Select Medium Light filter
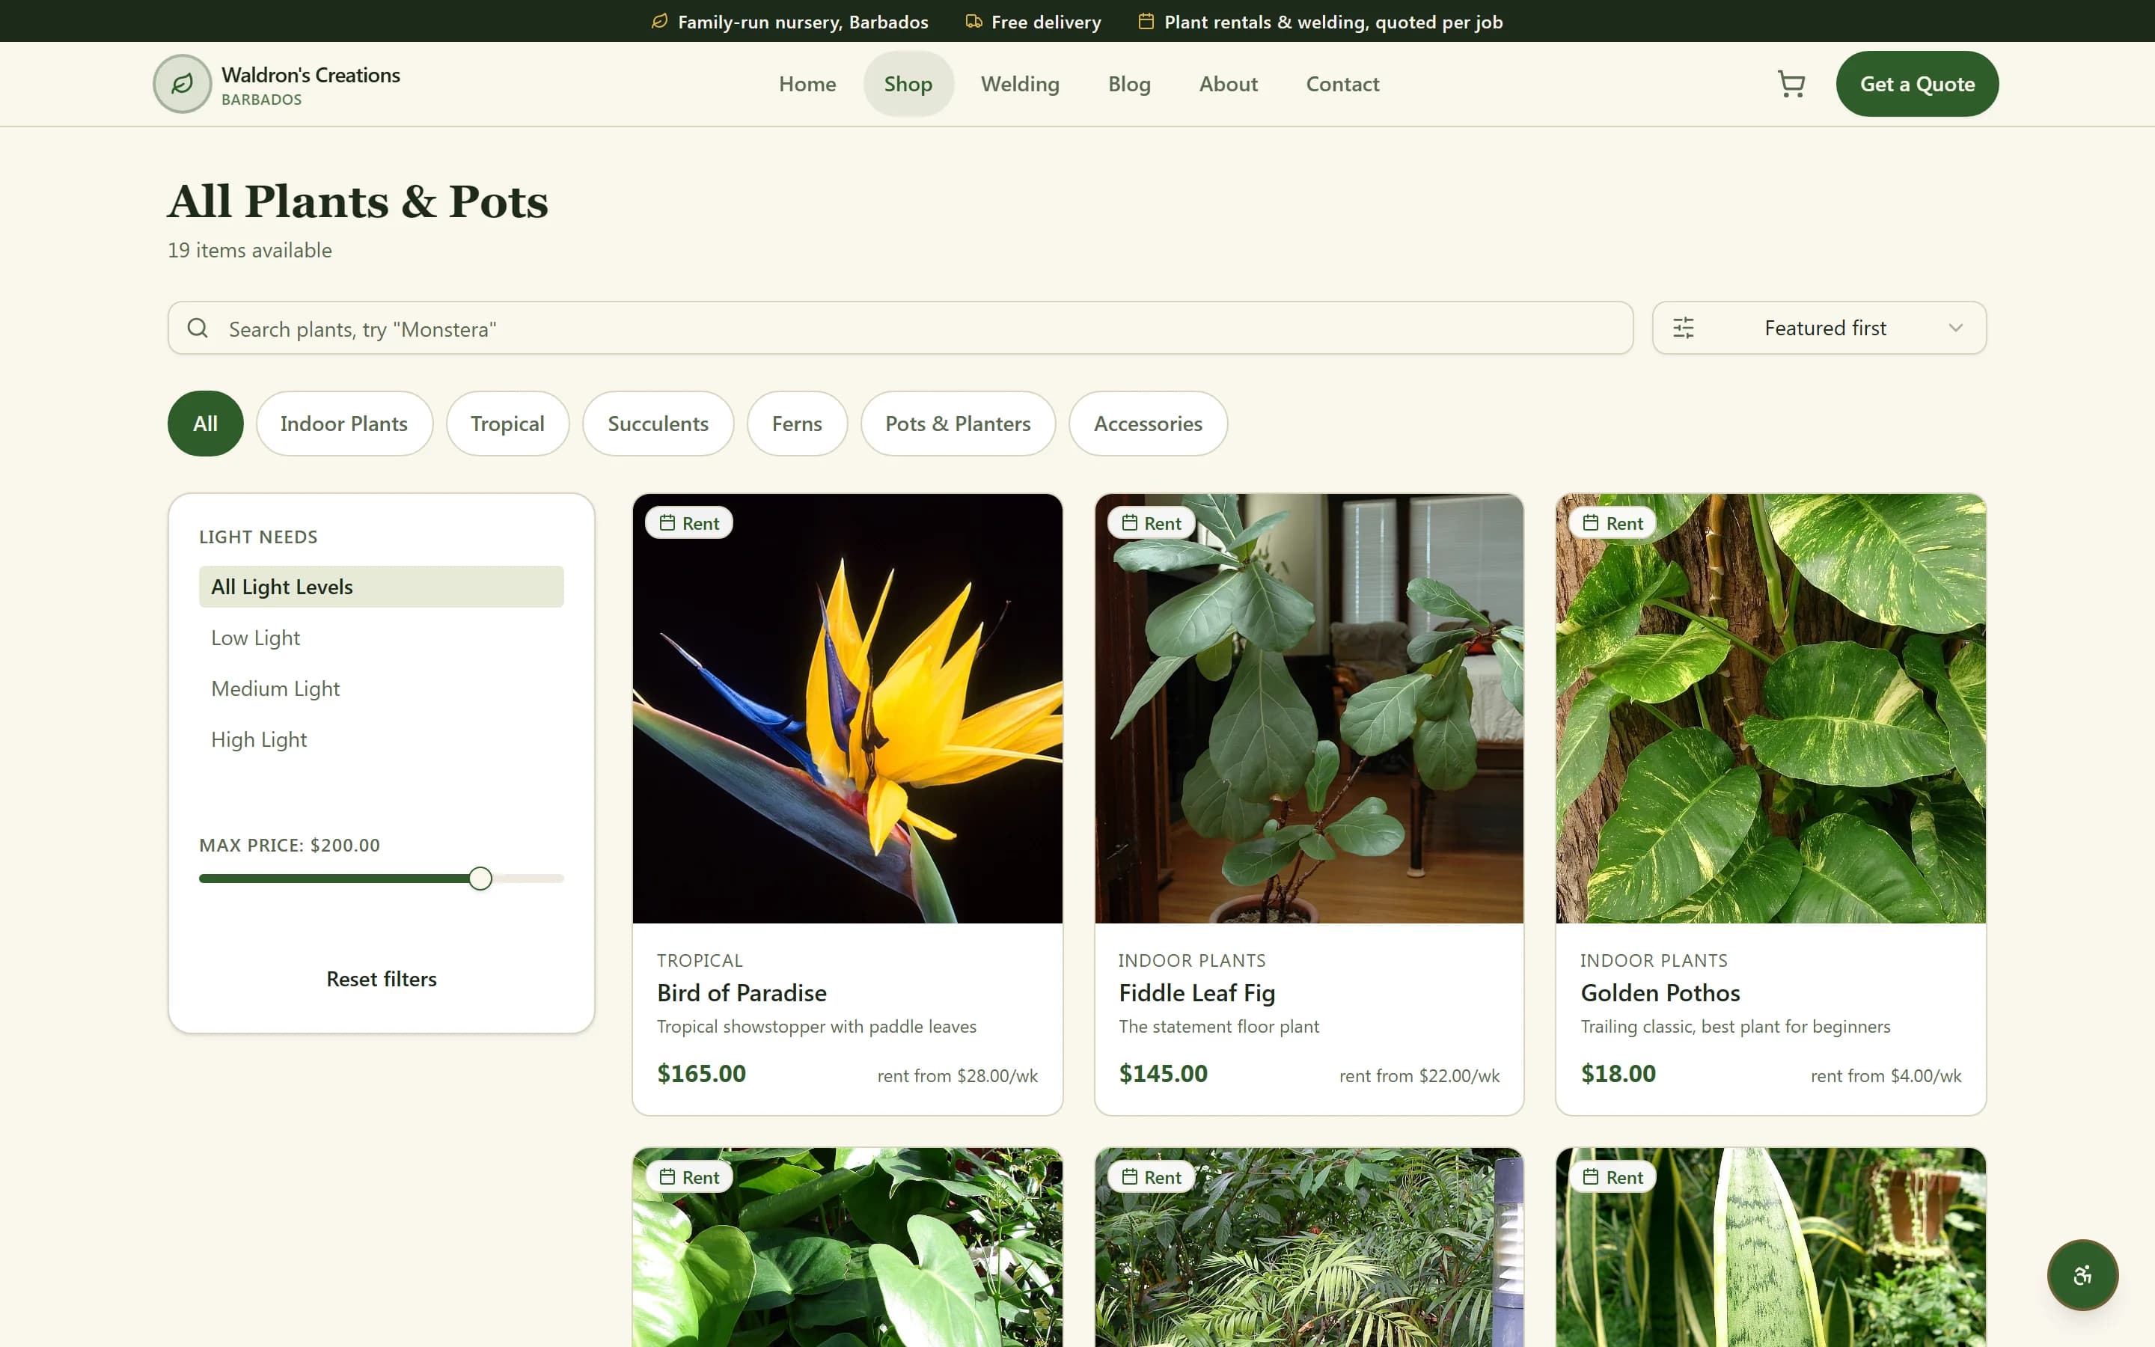 tap(381, 688)
